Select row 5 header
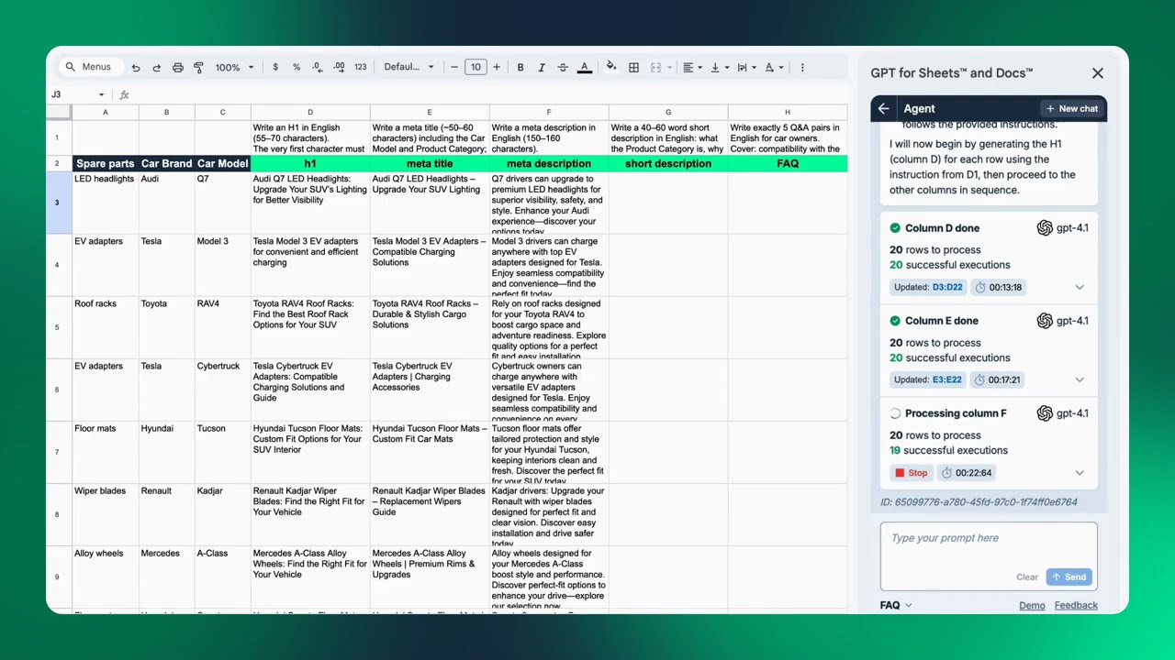The image size is (1175, 660). 57,327
